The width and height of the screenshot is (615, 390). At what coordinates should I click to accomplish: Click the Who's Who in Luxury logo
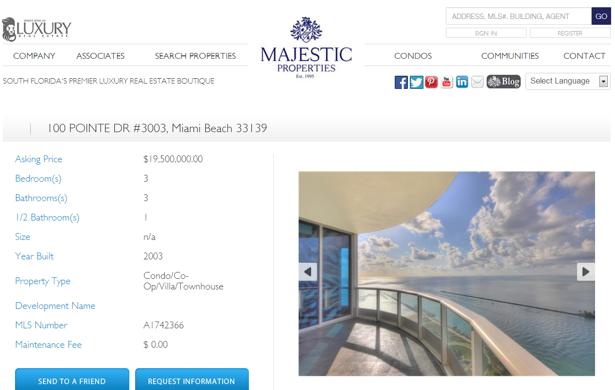click(x=36, y=30)
